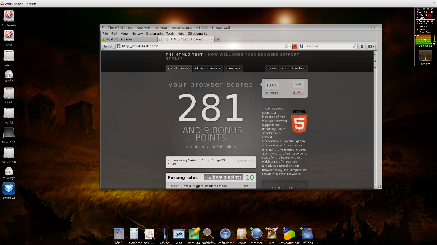The image size is (437, 245).
Task: Launch Calculator from the dock
Action: coord(134,234)
